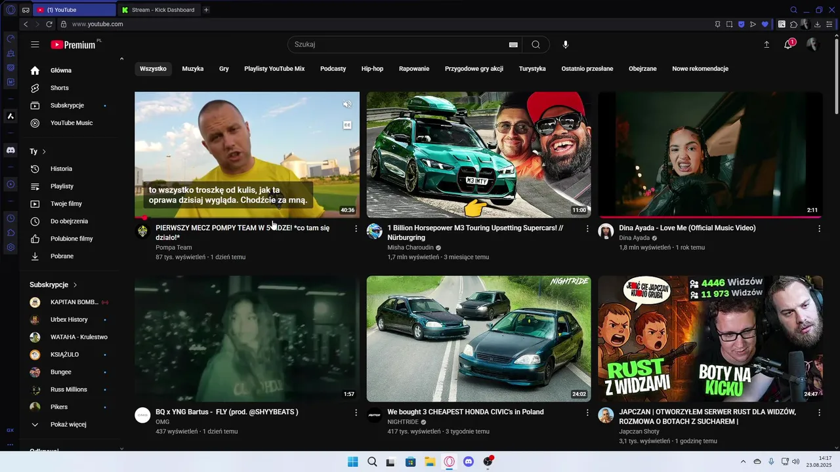Open Easy Setup sliders icon
This screenshot has width=840, height=472.
829,24
